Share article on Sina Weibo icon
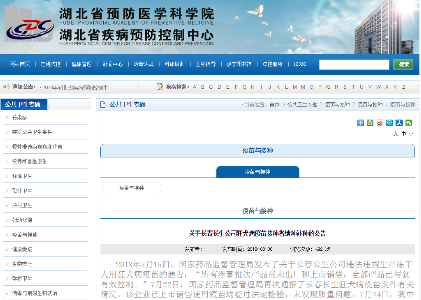 click(x=380, y=123)
